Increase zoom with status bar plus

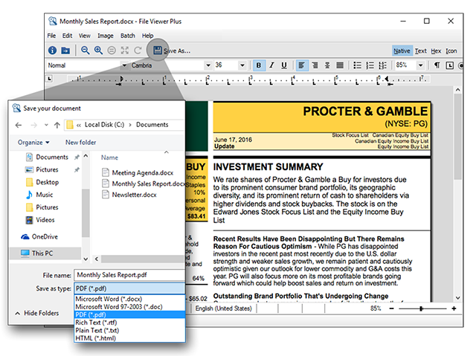pyautogui.click(x=454, y=308)
